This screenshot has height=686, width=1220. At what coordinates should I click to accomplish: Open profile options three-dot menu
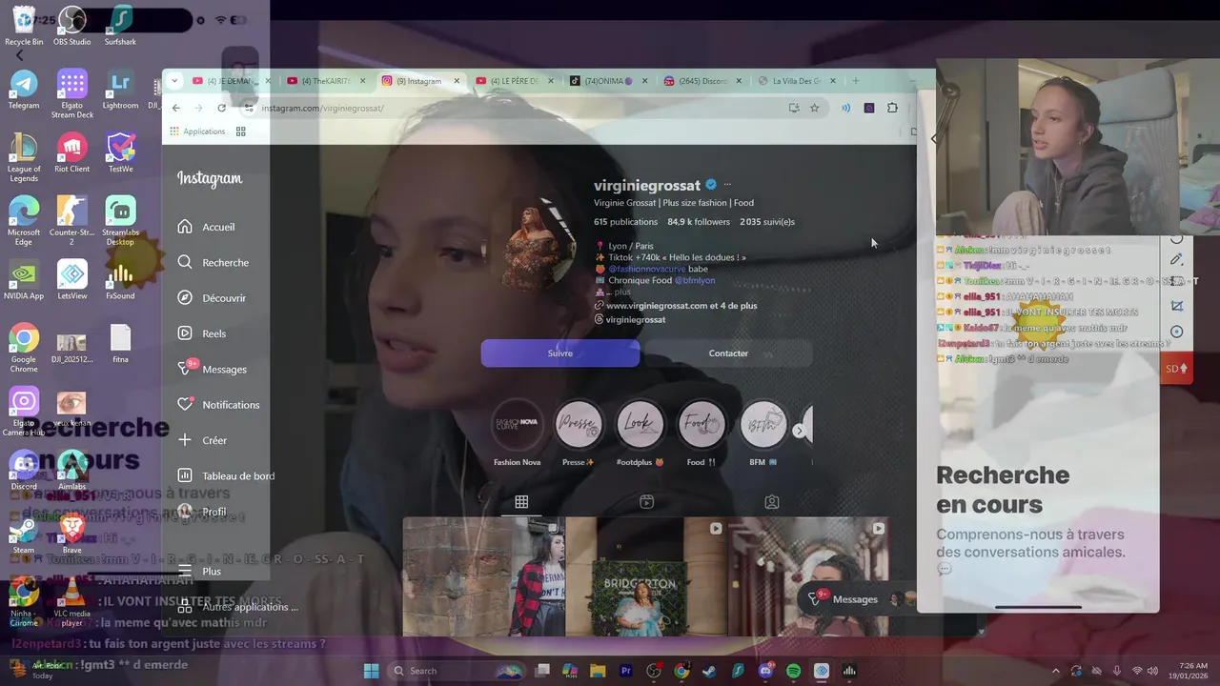727,185
